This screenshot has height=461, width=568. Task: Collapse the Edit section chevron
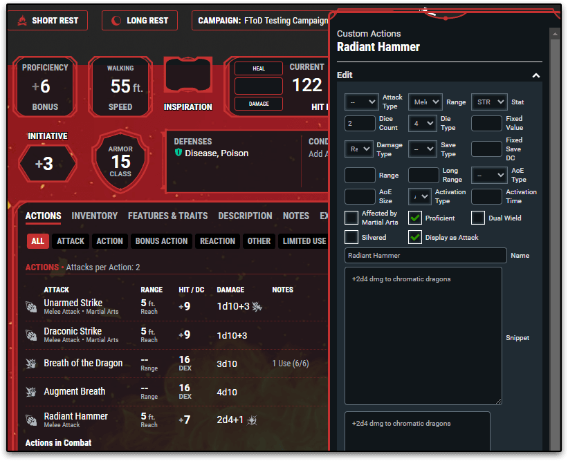(535, 75)
